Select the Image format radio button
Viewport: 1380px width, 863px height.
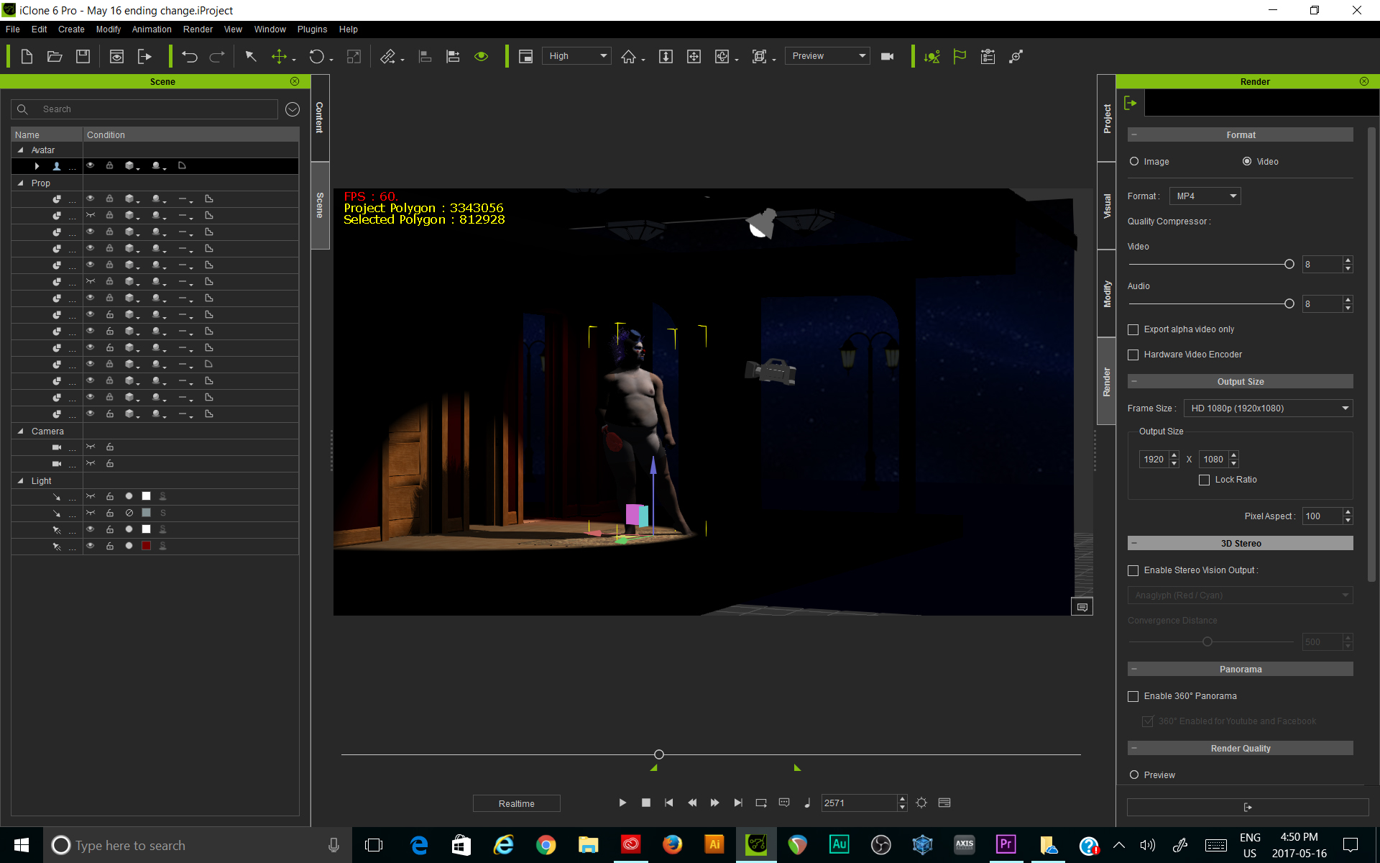(1134, 161)
